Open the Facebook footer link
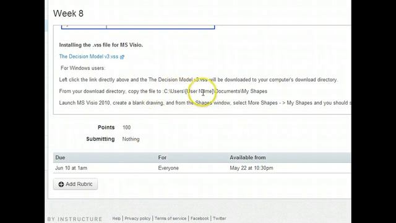This screenshot has height=223, width=396. pyautogui.click(x=199, y=219)
